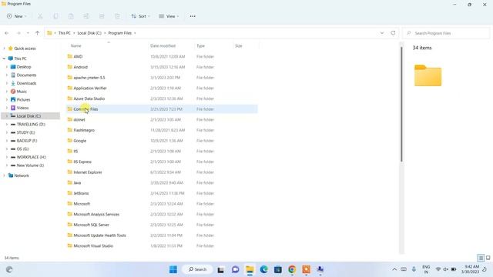
Task: Click Local Disk (C:) breadcrumb segment
Action: (x=89, y=33)
